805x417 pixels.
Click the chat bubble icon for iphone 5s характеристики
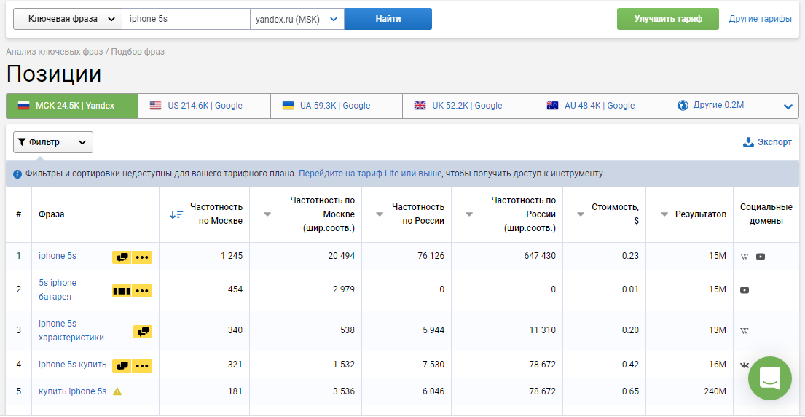[143, 332]
